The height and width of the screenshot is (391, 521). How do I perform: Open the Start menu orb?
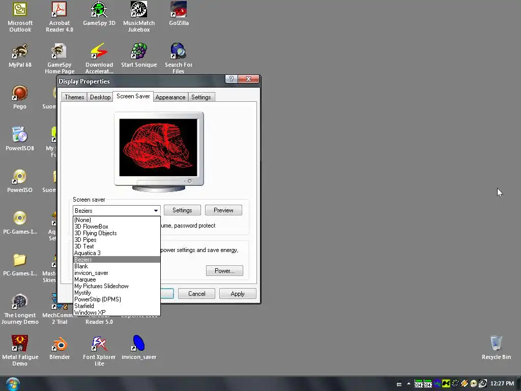click(13, 384)
